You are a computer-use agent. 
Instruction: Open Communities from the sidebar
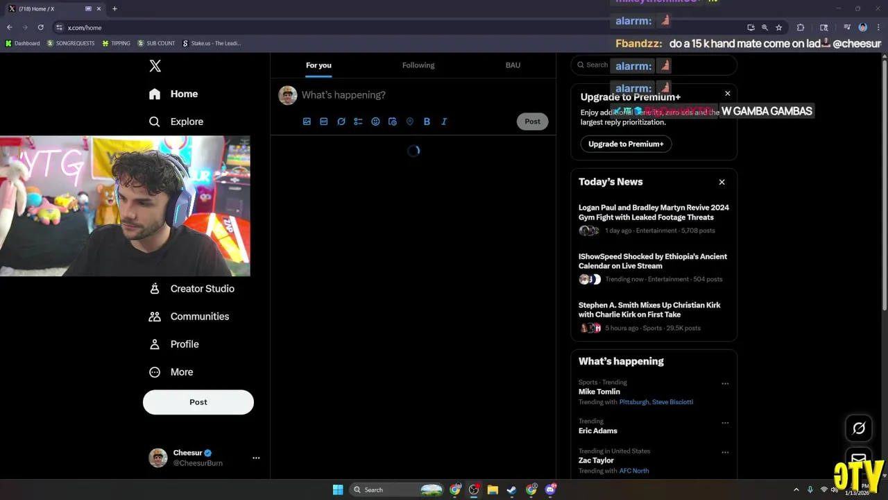tap(189, 316)
